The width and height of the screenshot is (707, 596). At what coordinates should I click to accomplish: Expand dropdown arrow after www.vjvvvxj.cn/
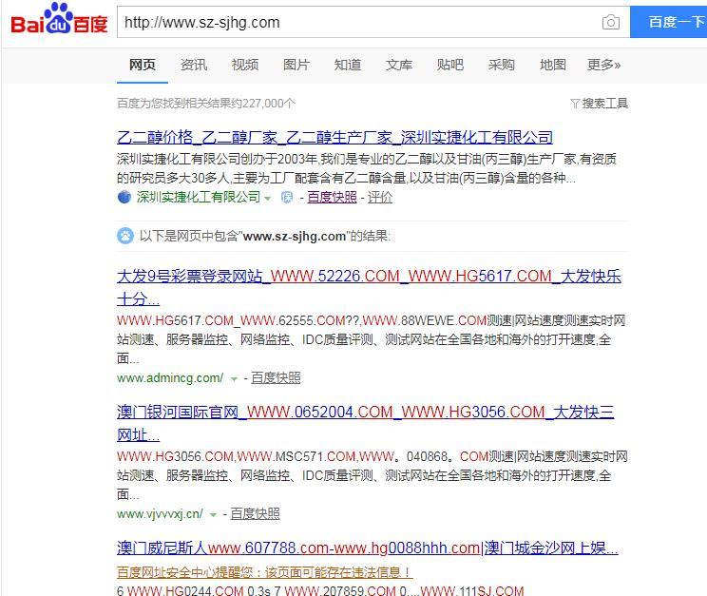pyautogui.click(x=213, y=515)
